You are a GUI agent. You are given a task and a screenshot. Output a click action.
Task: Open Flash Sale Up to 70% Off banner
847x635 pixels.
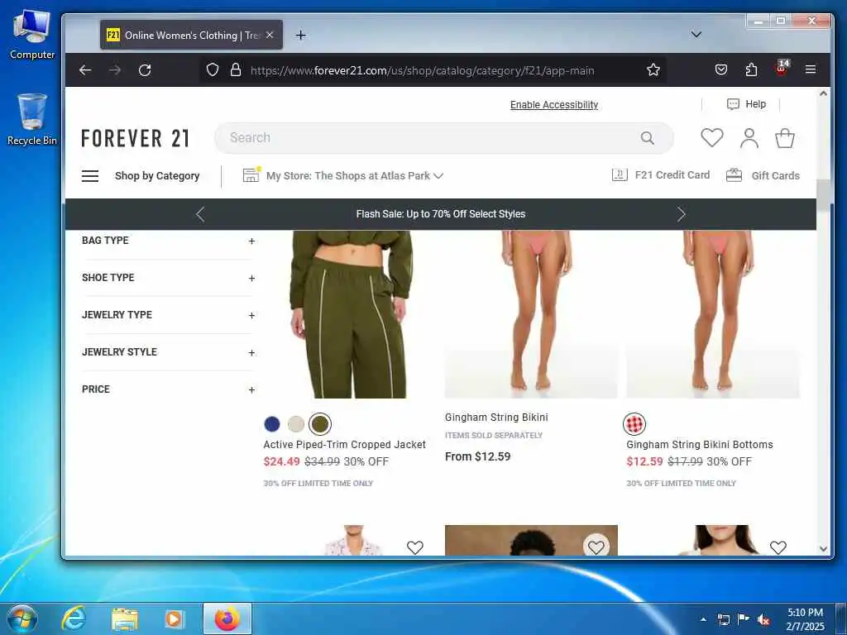(x=441, y=214)
